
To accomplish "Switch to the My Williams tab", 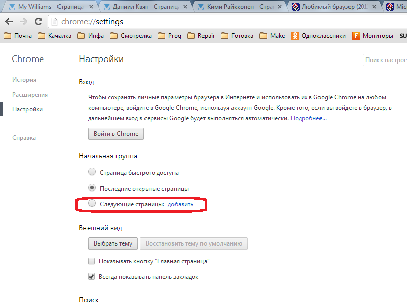I will coord(49,7).
